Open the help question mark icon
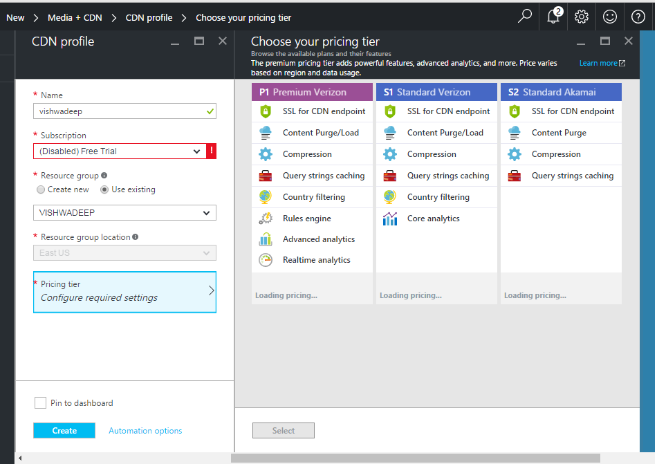This screenshot has height=464, width=657. 638,17
